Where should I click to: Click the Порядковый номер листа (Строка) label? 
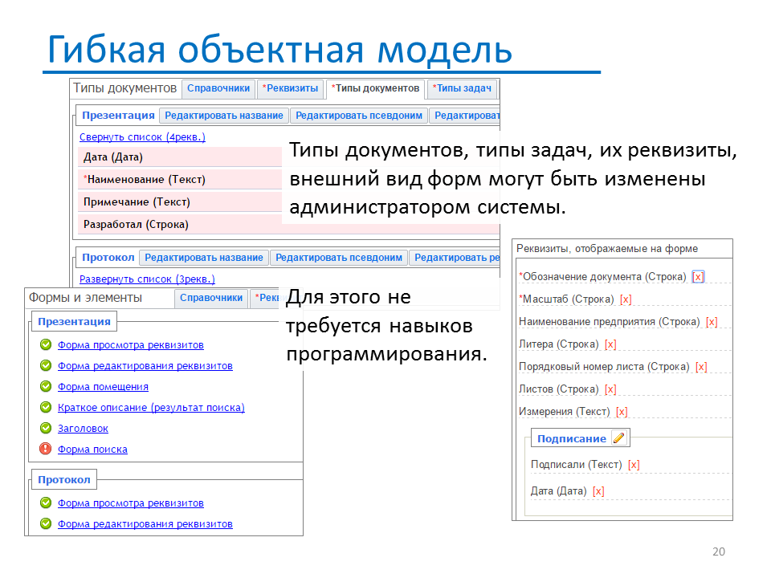coord(604,367)
